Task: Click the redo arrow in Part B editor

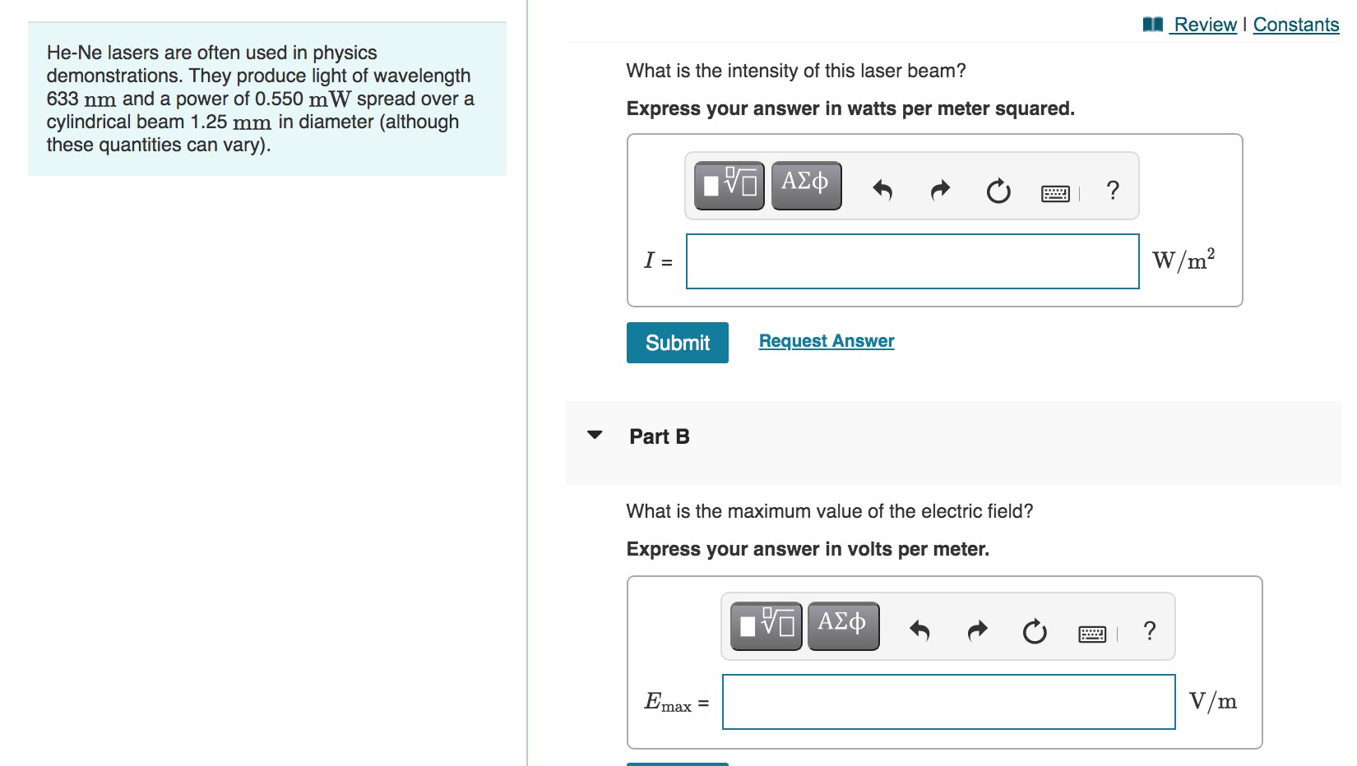Action: [976, 628]
